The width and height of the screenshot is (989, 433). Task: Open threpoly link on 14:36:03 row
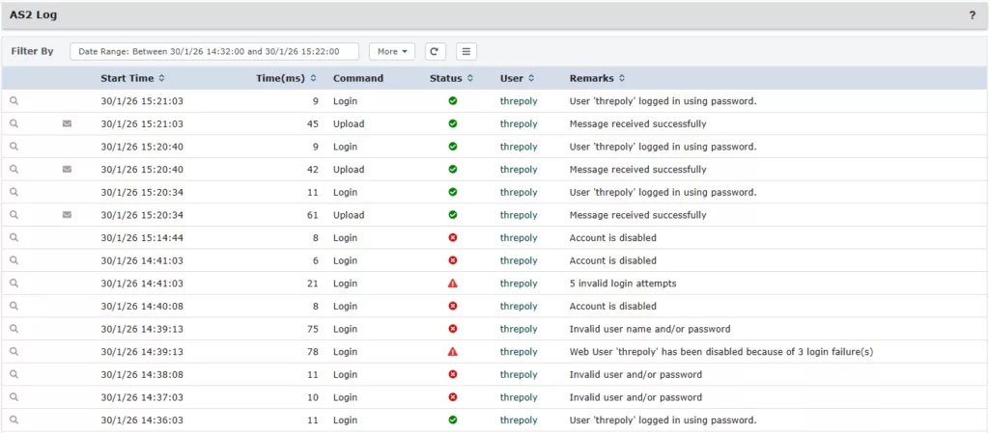pyautogui.click(x=519, y=419)
